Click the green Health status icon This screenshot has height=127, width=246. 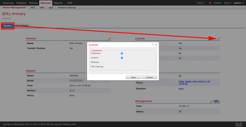[x=180, y=76]
